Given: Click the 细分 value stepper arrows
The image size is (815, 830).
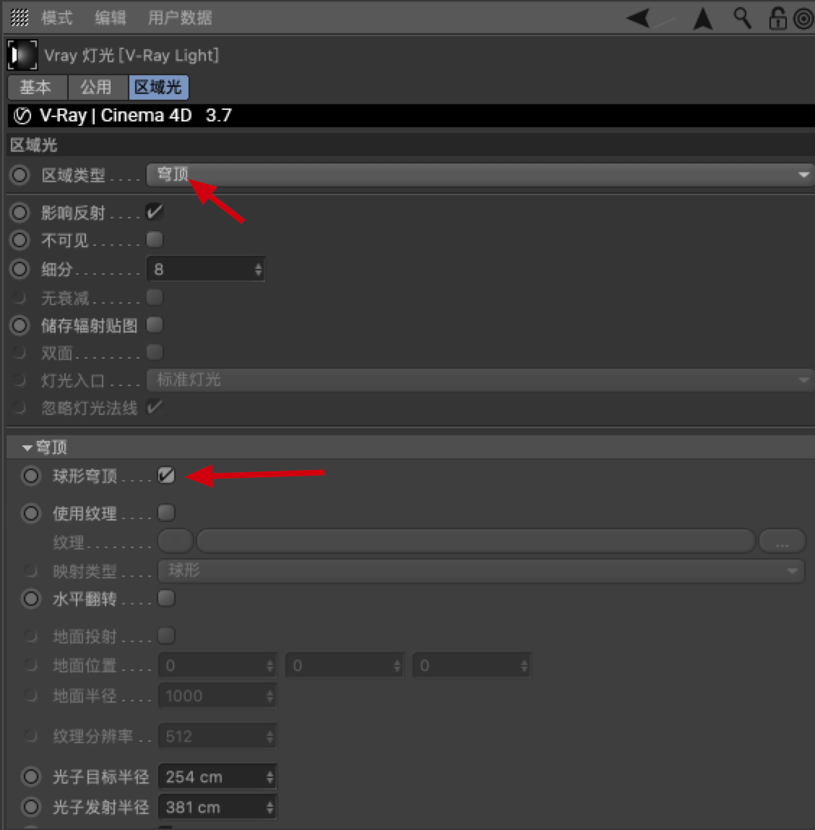Looking at the screenshot, I should pos(258,270).
